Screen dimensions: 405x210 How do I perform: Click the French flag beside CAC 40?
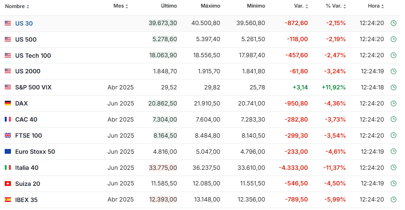point(8,120)
